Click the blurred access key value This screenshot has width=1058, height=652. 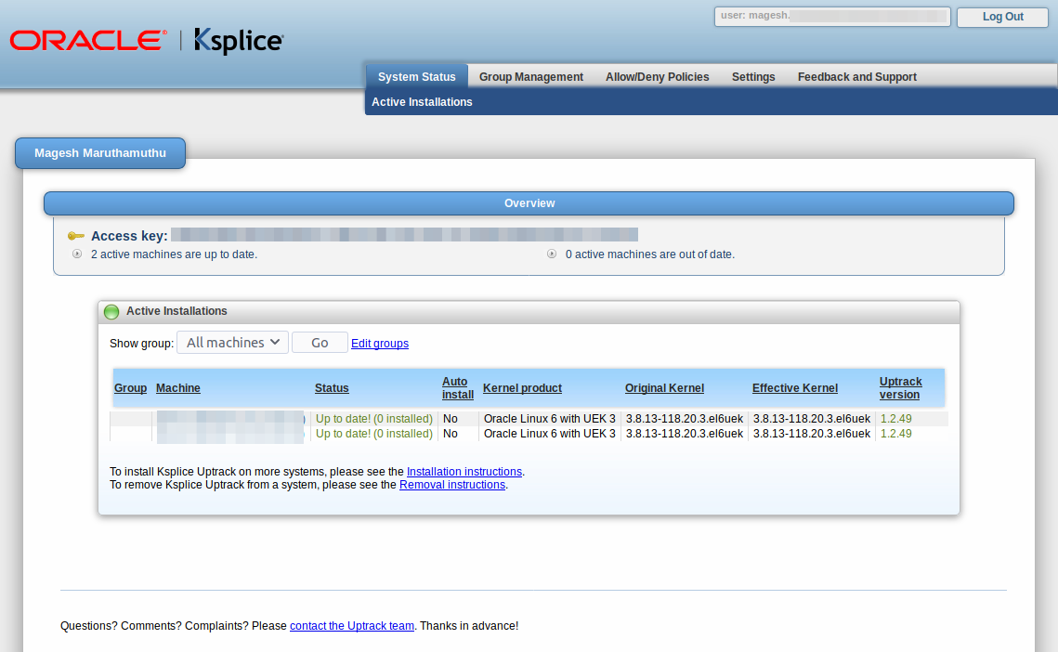pos(404,235)
